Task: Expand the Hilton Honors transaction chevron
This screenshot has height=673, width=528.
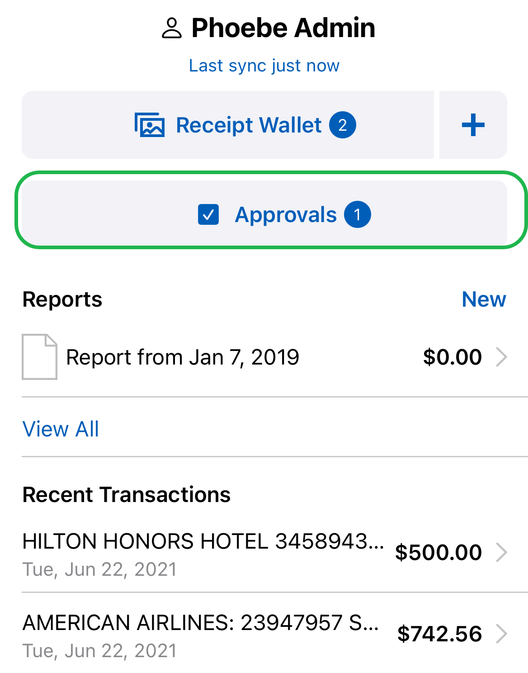Action: tap(501, 552)
